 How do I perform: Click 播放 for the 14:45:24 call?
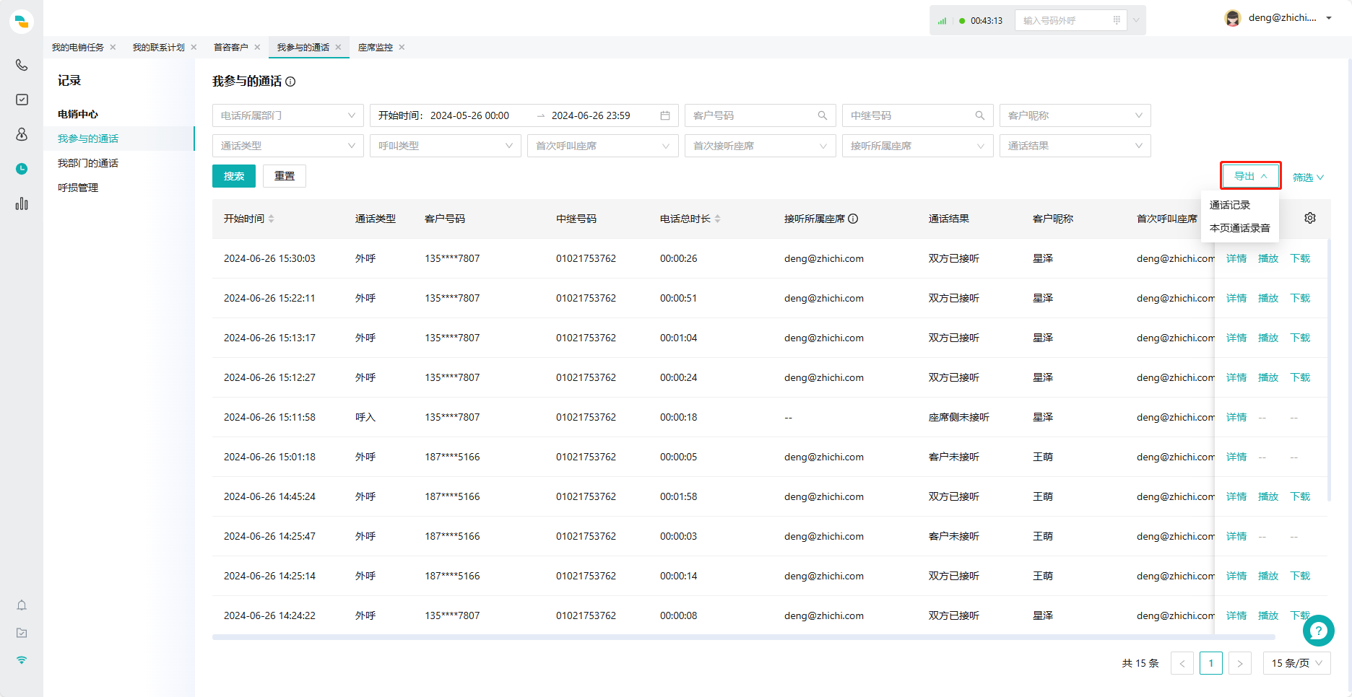[1268, 496]
